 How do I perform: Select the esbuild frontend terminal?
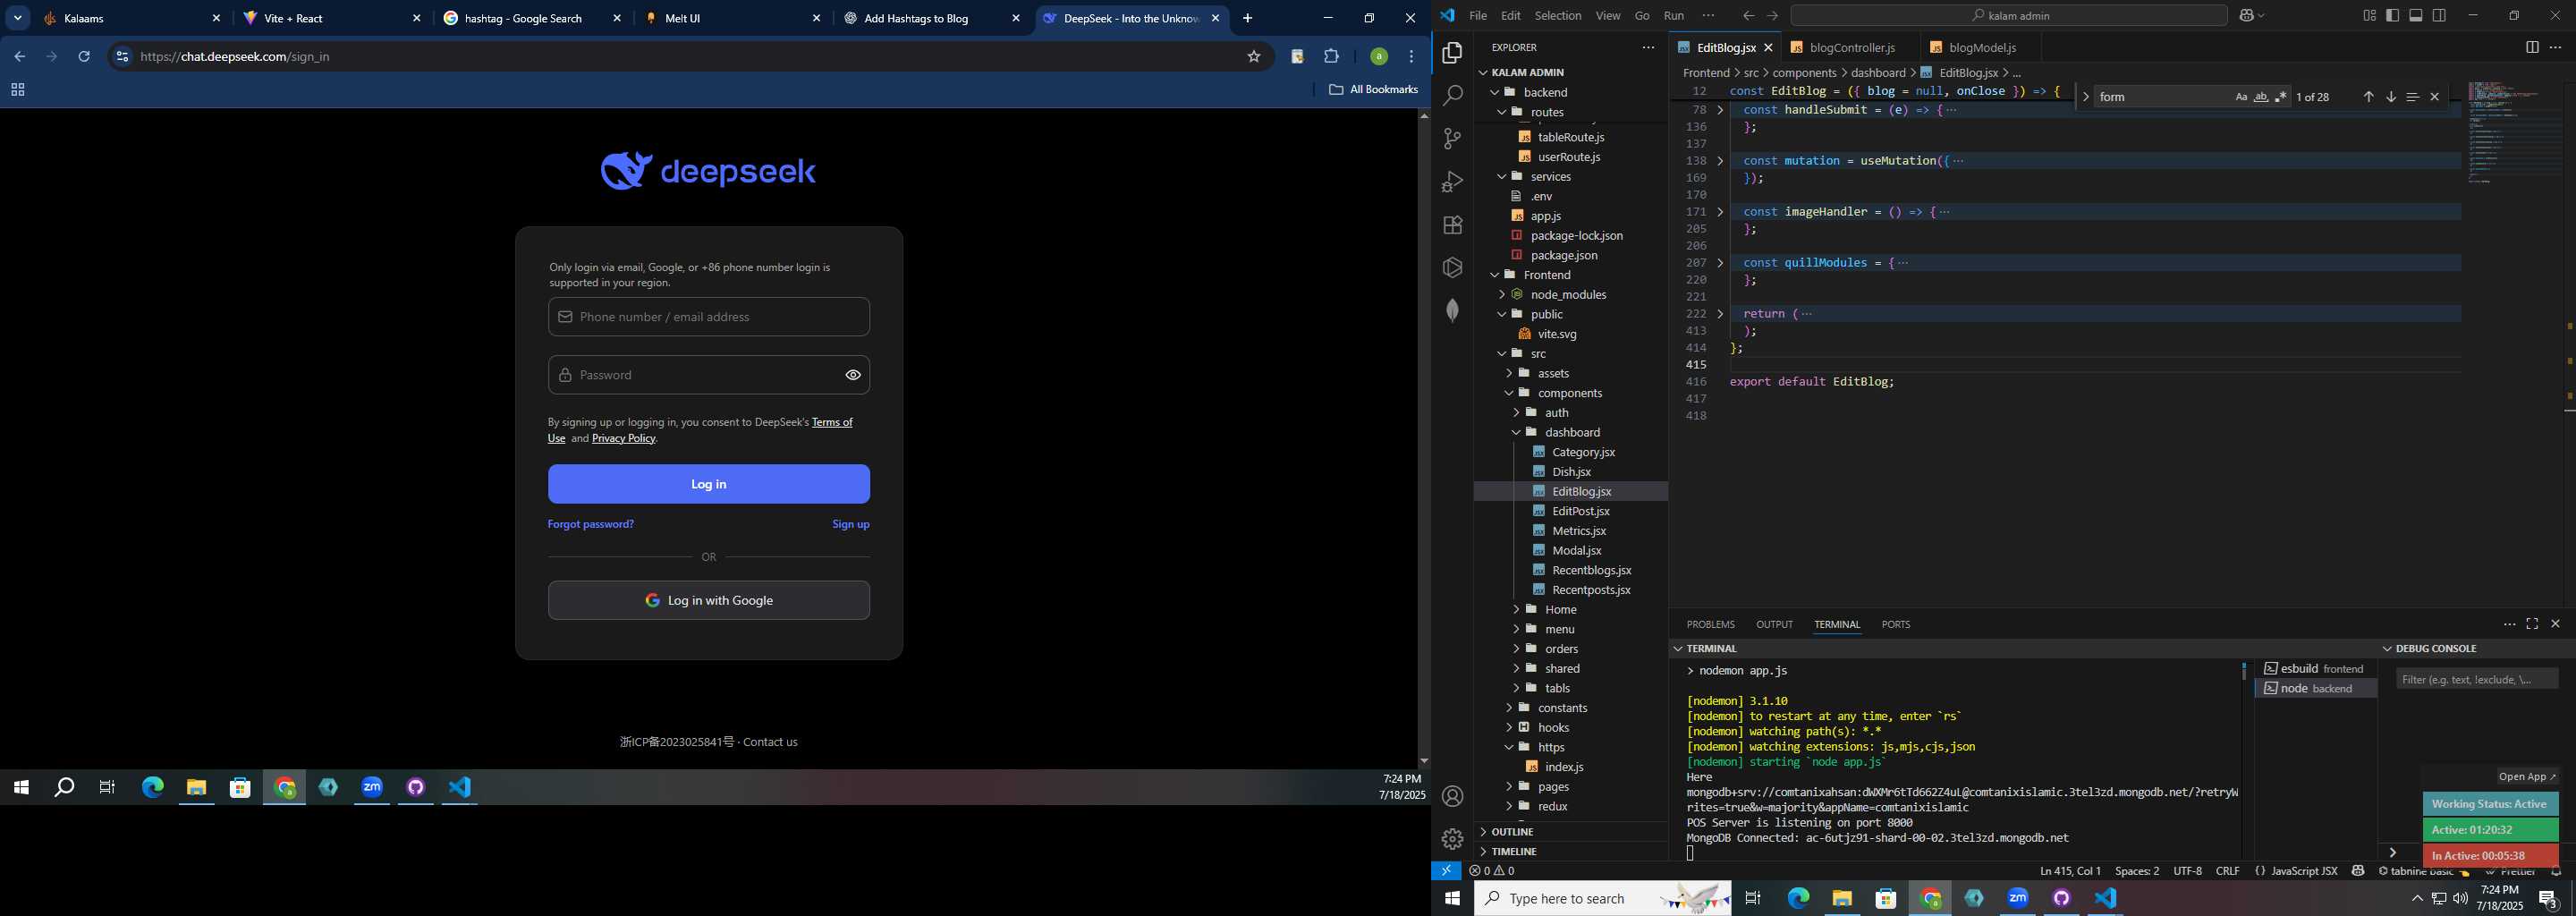[x=2314, y=669]
